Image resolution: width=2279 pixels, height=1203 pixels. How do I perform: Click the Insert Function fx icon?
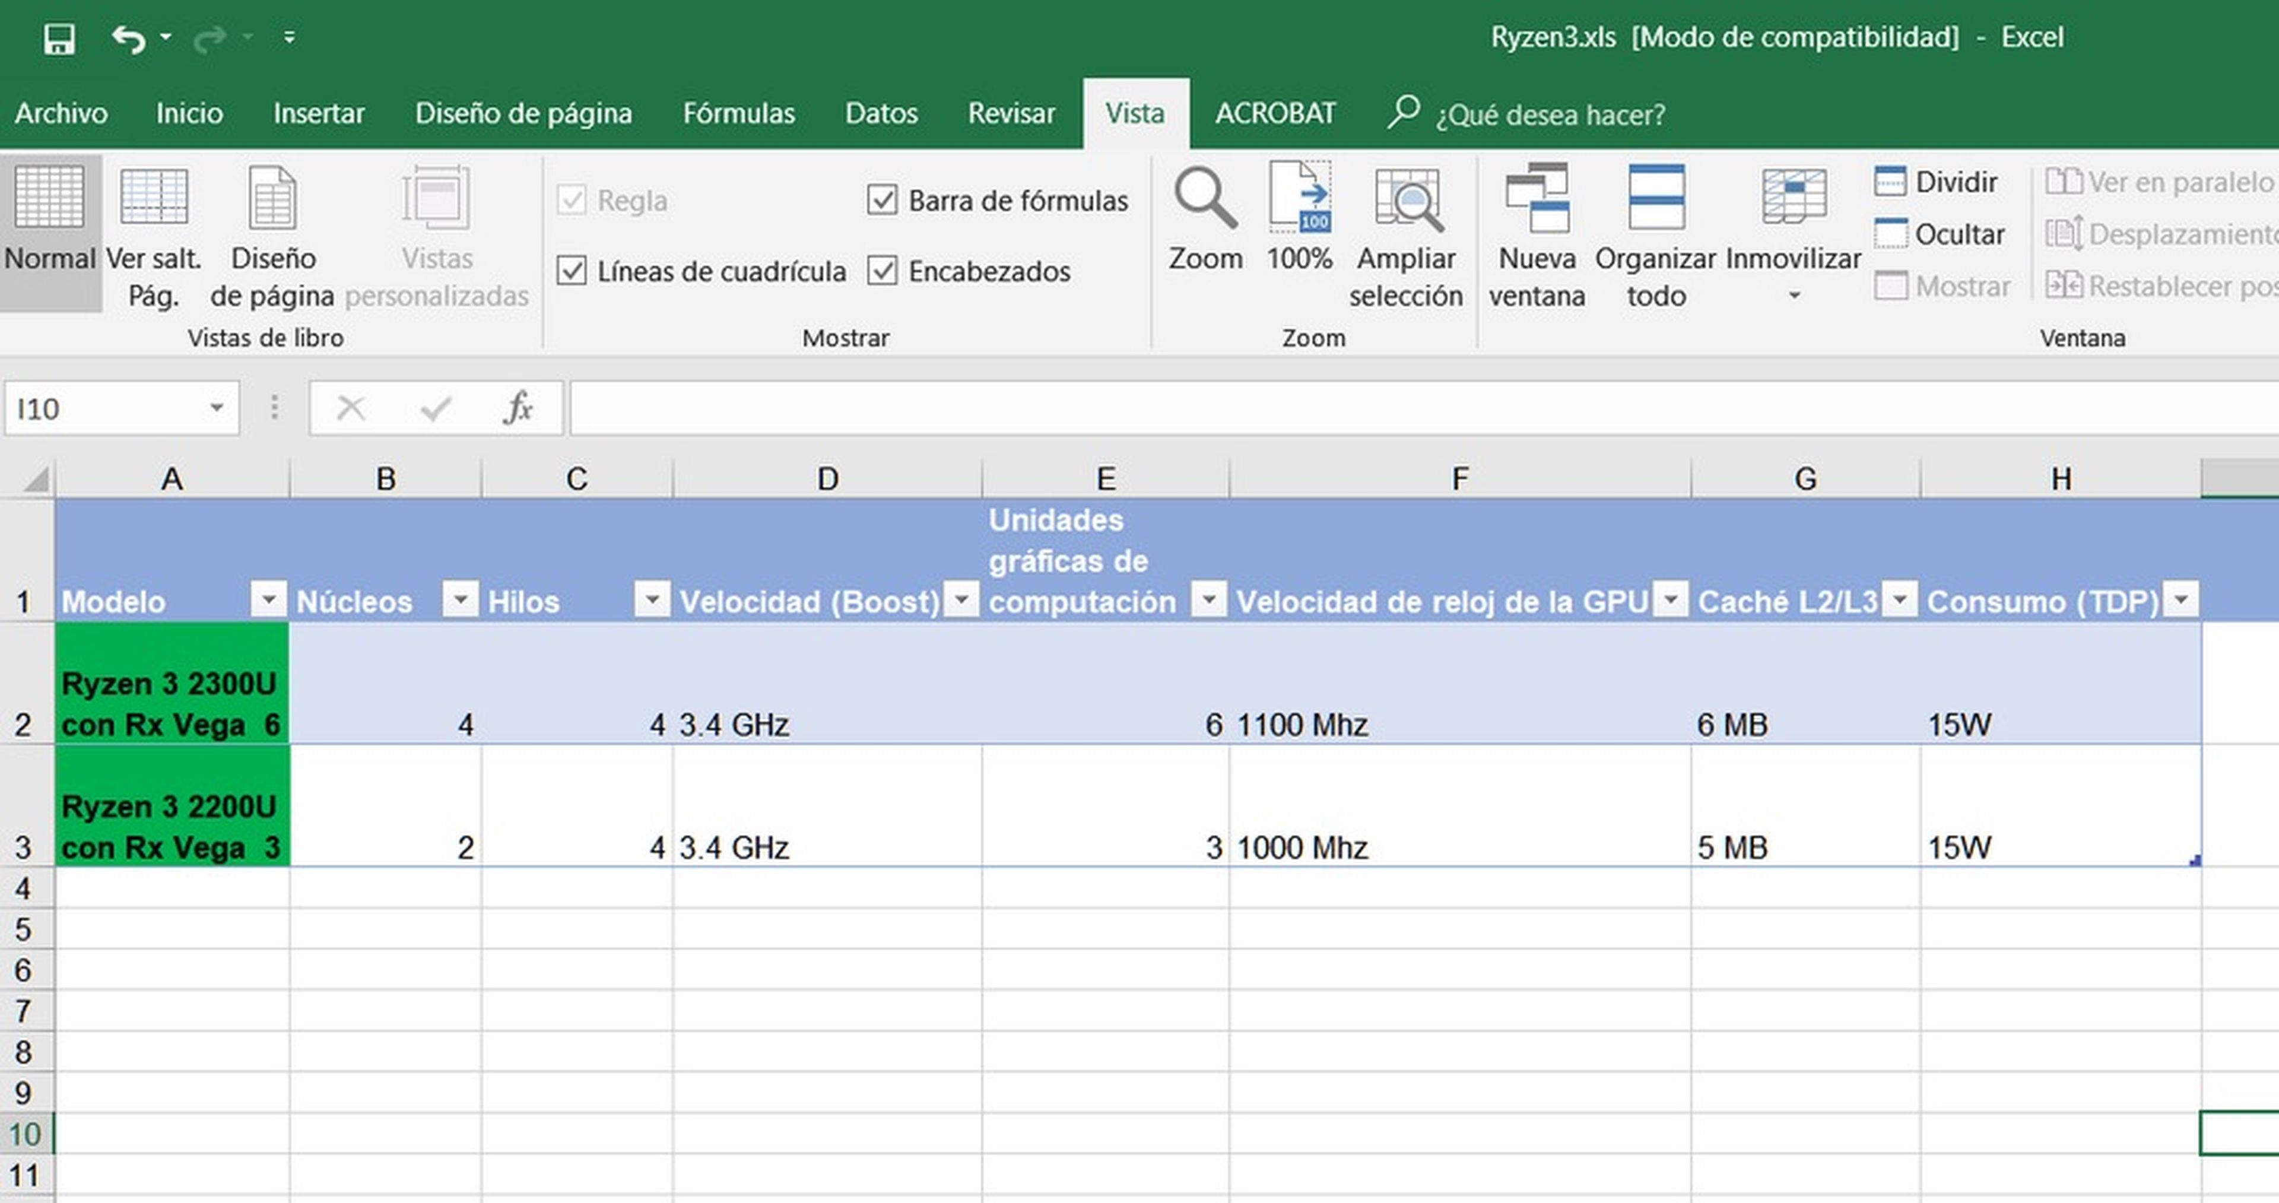tap(519, 409)
